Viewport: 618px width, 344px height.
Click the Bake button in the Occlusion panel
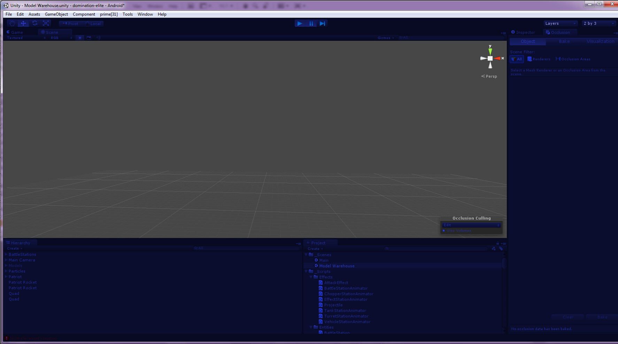[602, 317]
